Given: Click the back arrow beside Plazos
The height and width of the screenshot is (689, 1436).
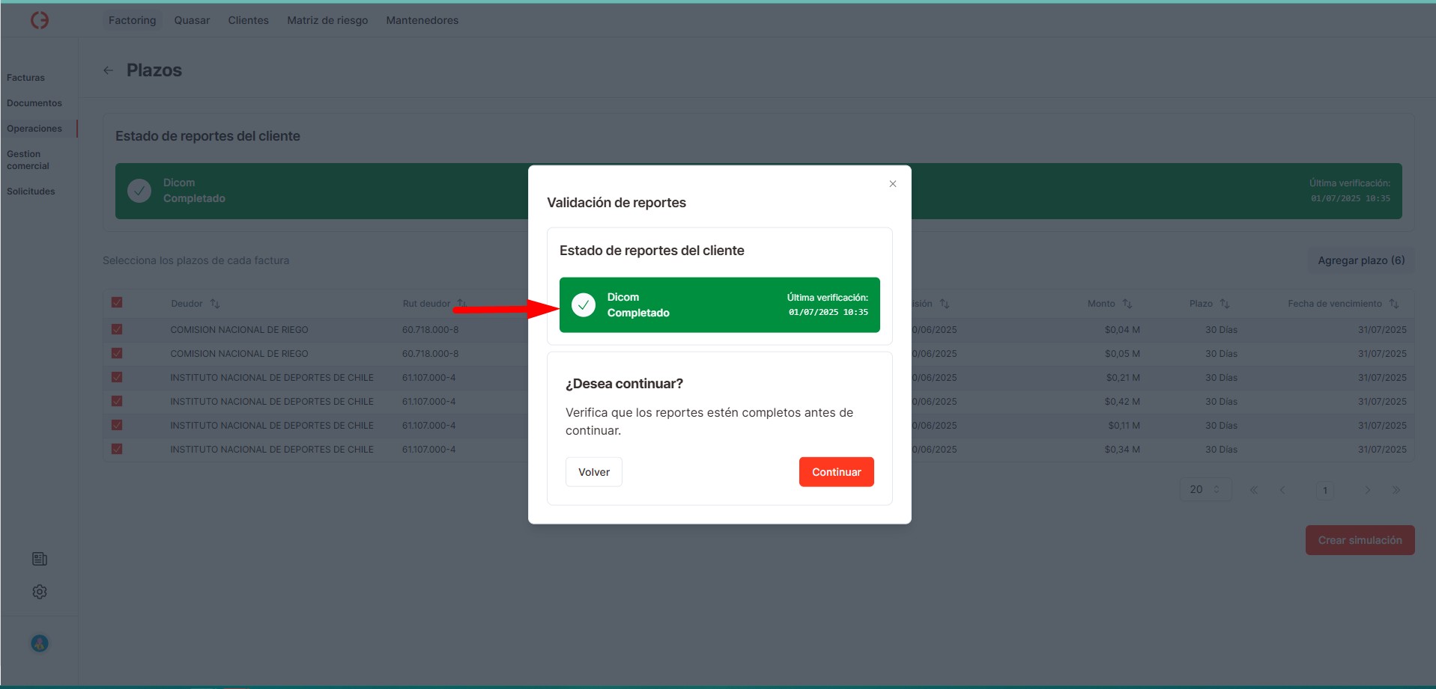Looking at the screenshot, I should coord(109,70).
